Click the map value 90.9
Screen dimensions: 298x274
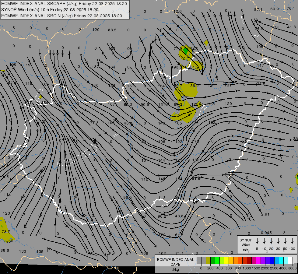pos(145,105)
